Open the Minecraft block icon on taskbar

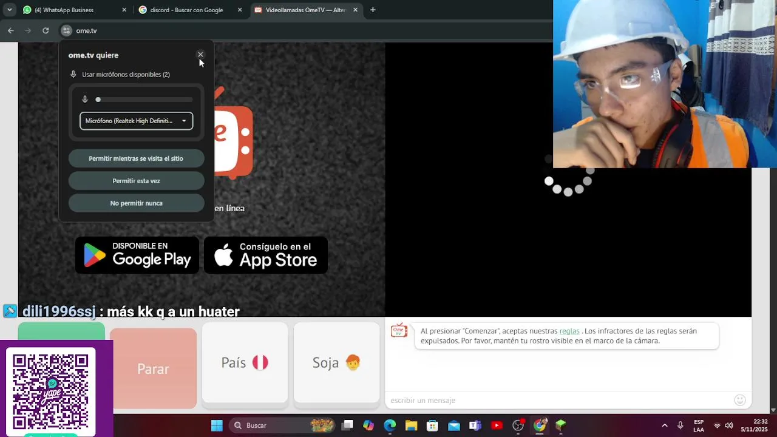pos(561,425)
